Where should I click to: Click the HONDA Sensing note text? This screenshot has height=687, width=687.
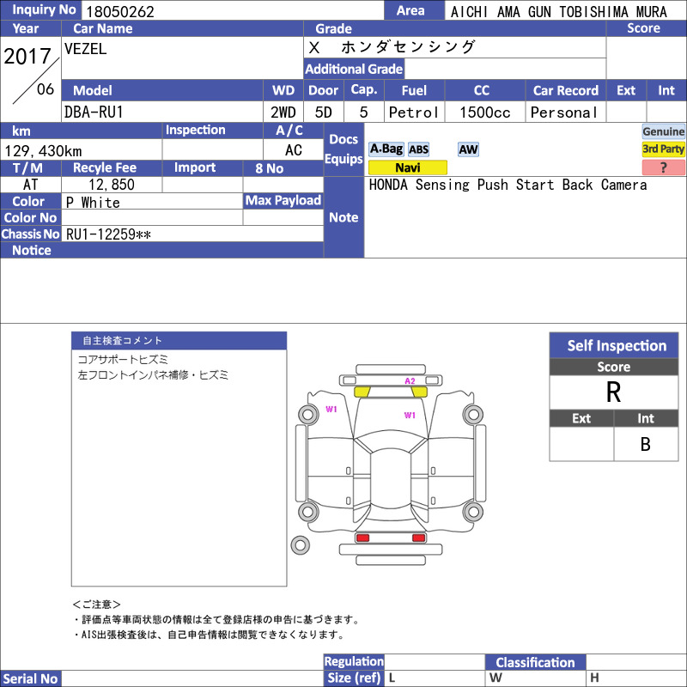tap(508, 185)
